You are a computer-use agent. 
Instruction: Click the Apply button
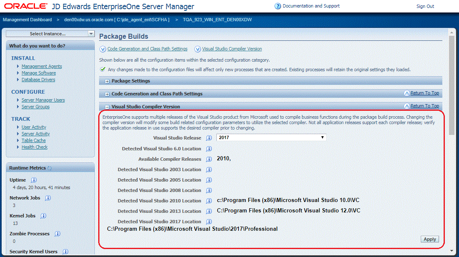click(x=430, y=239)
